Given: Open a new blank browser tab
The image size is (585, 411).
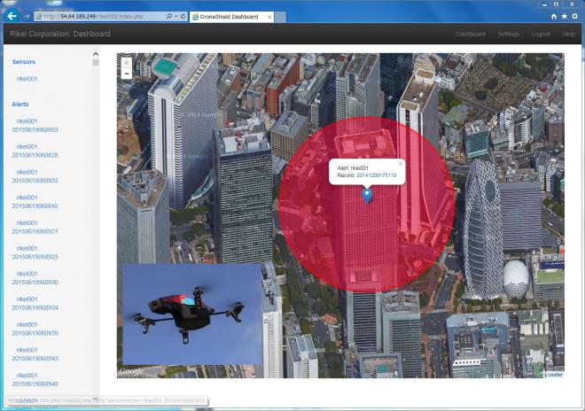Looking at the screenshot, I should pyautogui.click(x=280, y=17).
